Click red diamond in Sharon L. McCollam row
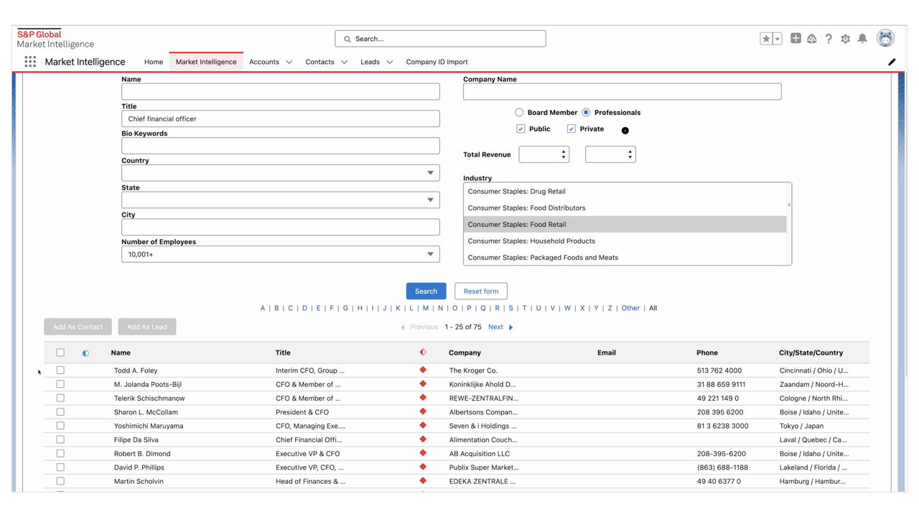Image resolution: width=919 pixels, height=517 pixels. pos(423,411)
